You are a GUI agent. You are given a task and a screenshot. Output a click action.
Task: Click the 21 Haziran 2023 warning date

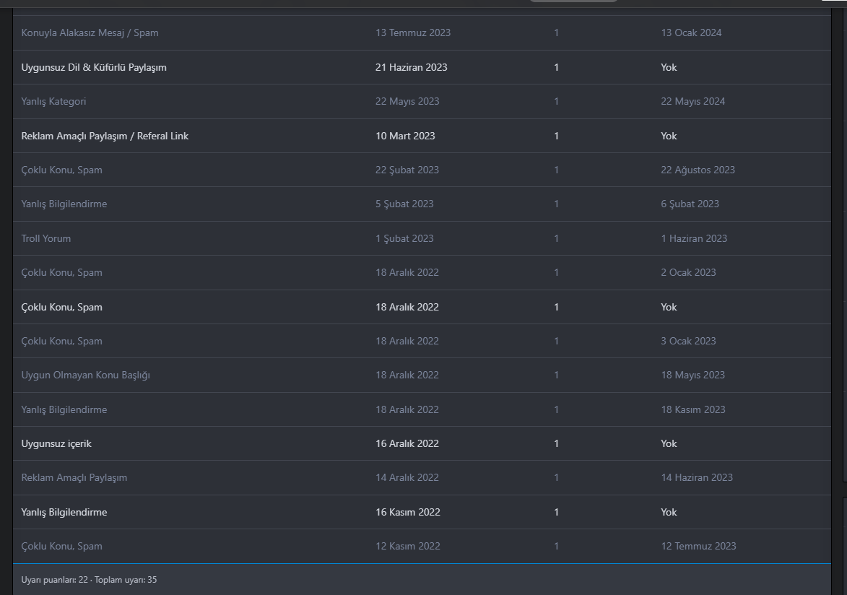point(411,67)
